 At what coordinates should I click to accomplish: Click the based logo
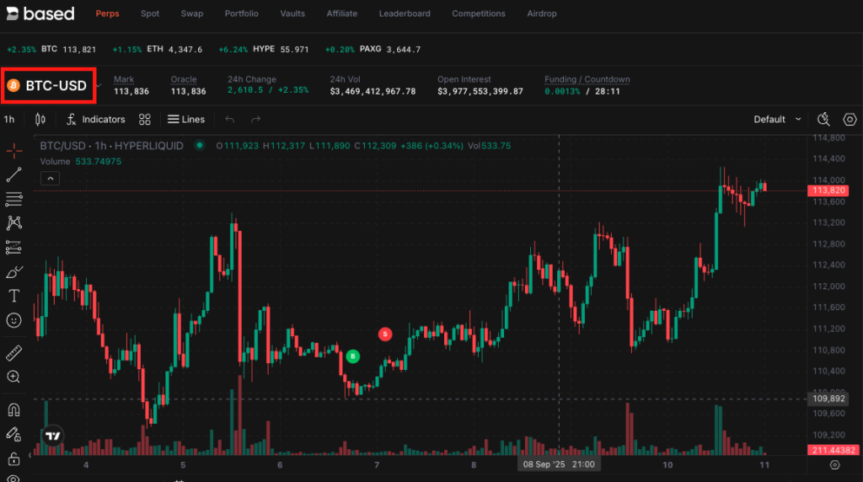[40, 13]
